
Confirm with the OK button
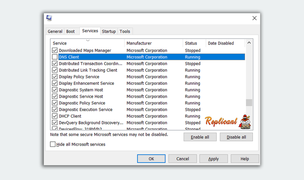(x=151, y=159)
